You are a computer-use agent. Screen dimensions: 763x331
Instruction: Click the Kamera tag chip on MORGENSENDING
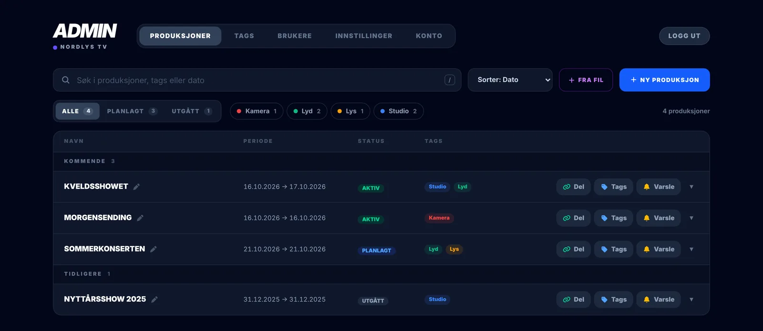(439, 218)
